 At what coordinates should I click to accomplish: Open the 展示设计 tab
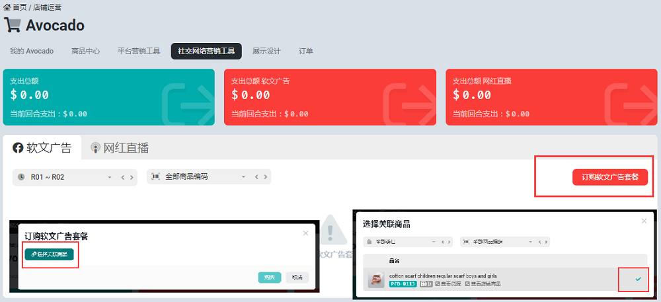tap(266, 51)
